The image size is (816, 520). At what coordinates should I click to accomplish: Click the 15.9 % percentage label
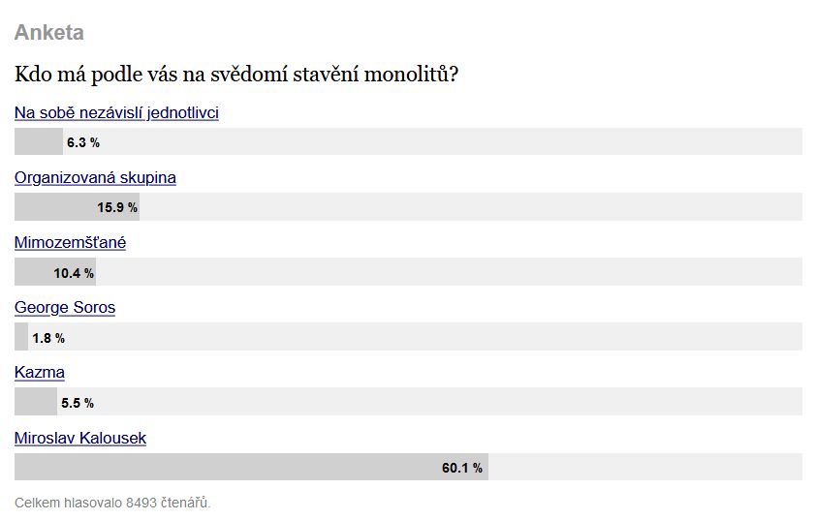(117, 207)
